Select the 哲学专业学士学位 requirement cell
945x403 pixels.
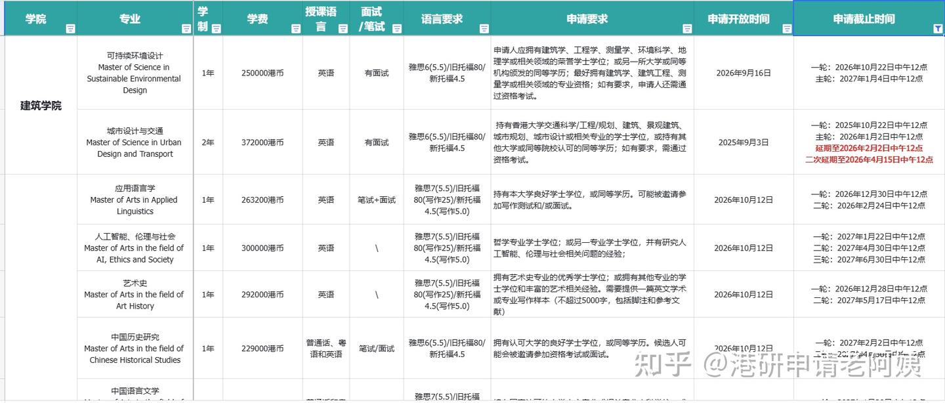(x=592, y=247)
